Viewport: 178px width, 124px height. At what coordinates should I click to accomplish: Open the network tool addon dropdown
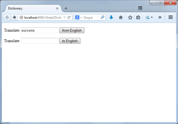click(x=149, y=17)
